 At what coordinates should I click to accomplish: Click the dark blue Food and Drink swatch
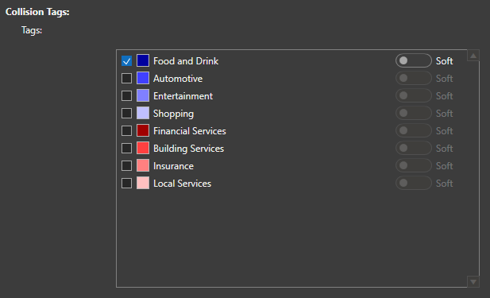[x=143, y=60]
